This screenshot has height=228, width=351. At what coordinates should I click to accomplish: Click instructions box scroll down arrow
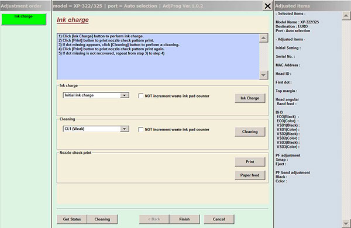click(x=263, y=75)
